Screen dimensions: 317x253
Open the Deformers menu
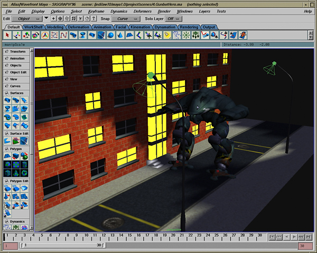pos(143,11)
